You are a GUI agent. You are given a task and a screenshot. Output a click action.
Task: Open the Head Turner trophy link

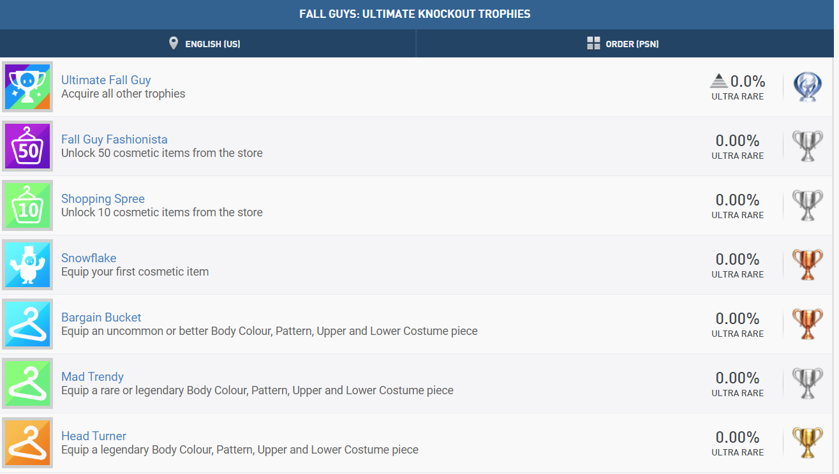pos(94,436)
